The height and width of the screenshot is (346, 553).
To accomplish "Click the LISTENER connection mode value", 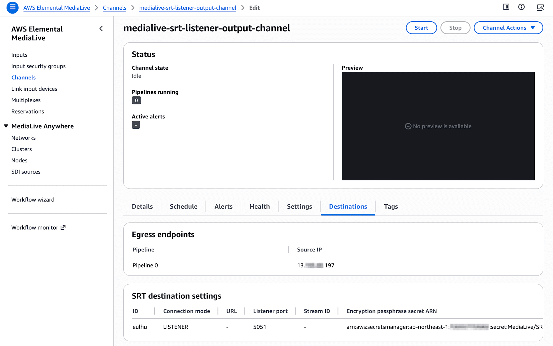I will [x=176, y=327].
